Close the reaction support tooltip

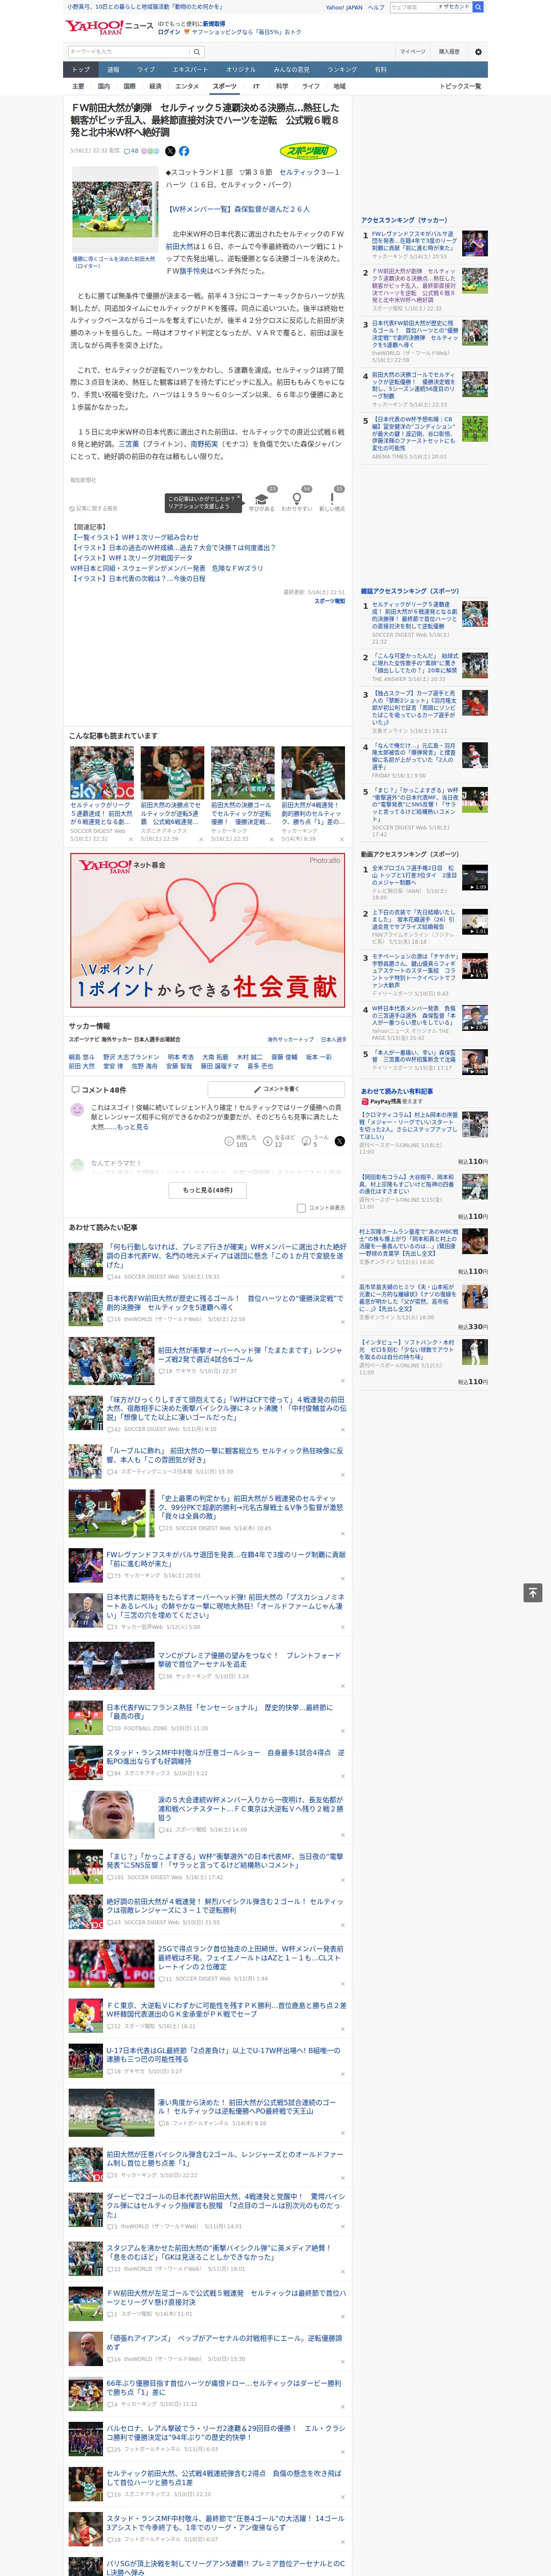pos(239,498)
